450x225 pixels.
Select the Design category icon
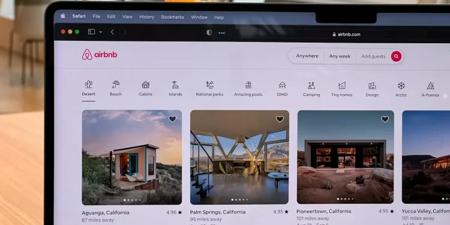372,86
